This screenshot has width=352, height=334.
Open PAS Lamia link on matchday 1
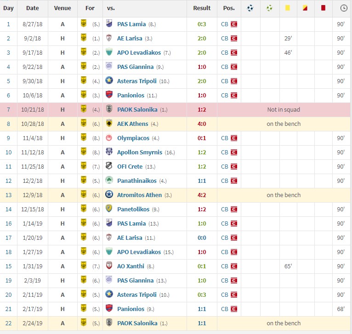[131, 24]
